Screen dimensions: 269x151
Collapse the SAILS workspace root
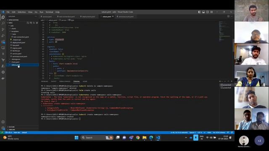coord(11,23)
